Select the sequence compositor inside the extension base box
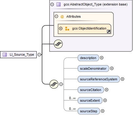 [x=58, y=44]
